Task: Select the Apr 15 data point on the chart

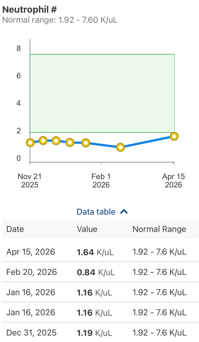Action: click(x=174, y=136)
